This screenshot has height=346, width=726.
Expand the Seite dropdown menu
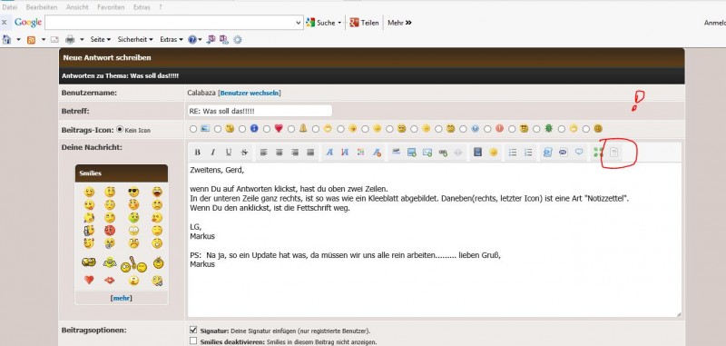tap(101, 39)
